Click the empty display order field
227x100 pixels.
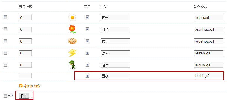click(x=25, y=76)
